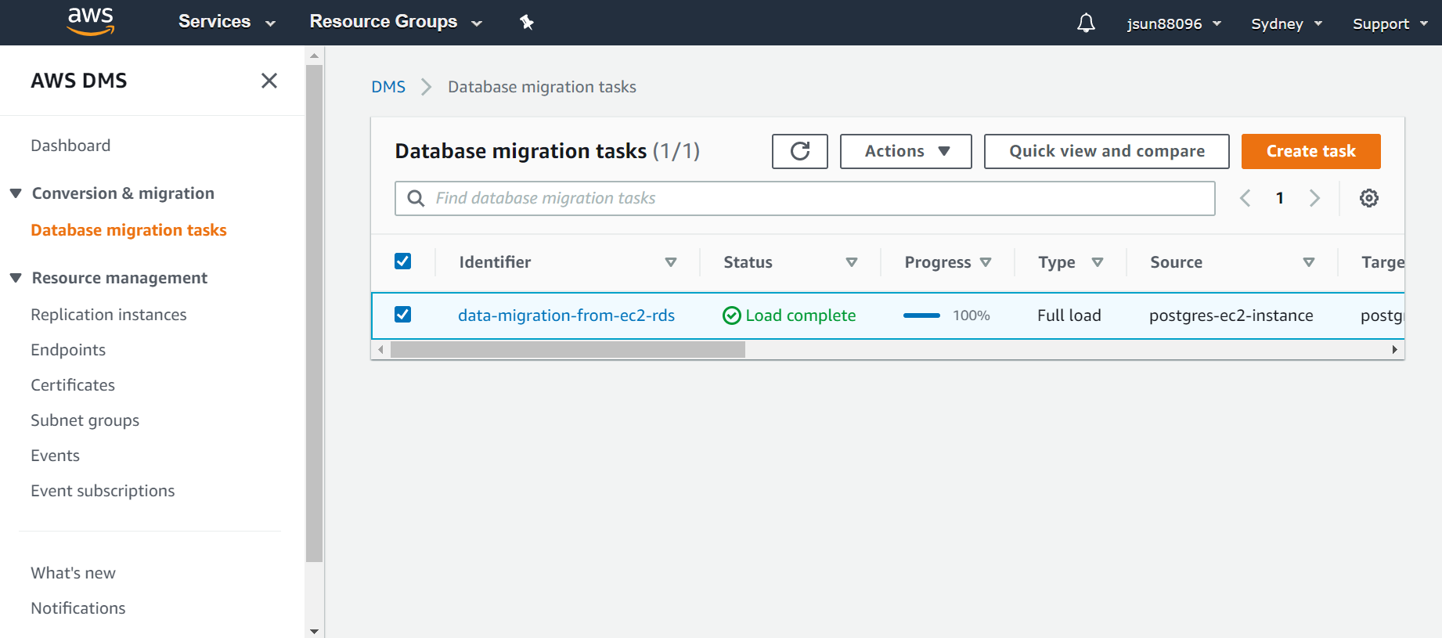Toggle the select-all header checkbox

pyautogui.click(x=402, y=261)
